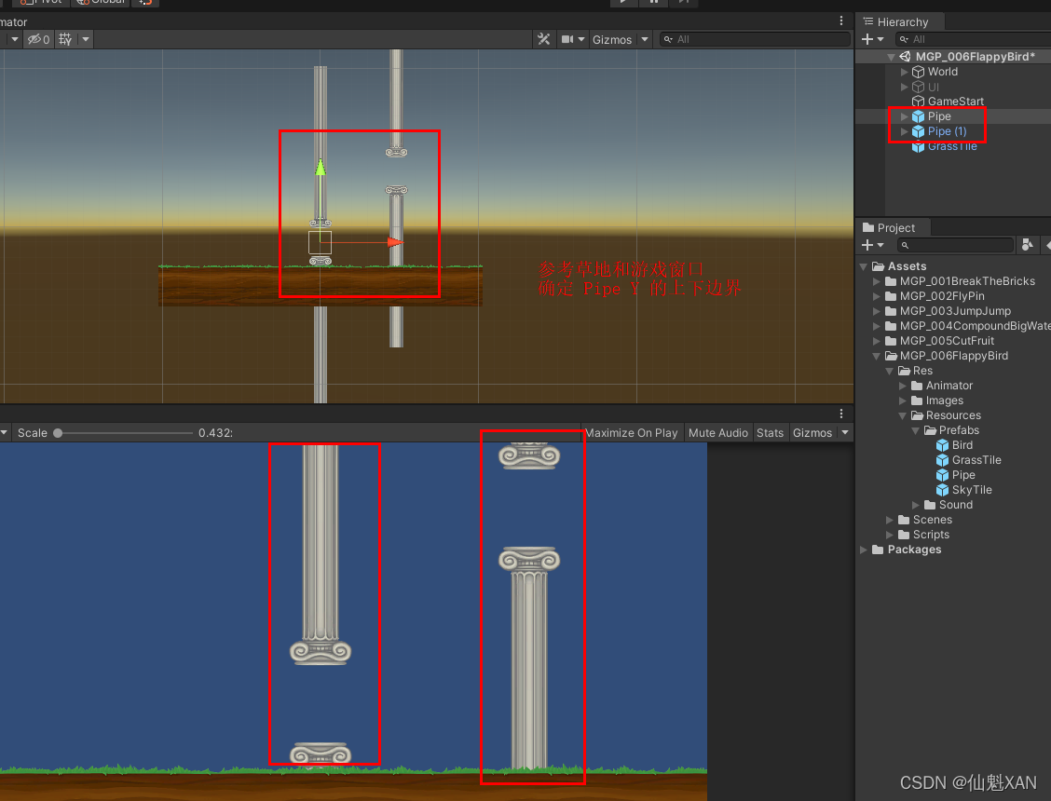Click the square plane handle of move gizmo
The height and width of the screenshot is (801, 1051).
click(x=320, y=243)
